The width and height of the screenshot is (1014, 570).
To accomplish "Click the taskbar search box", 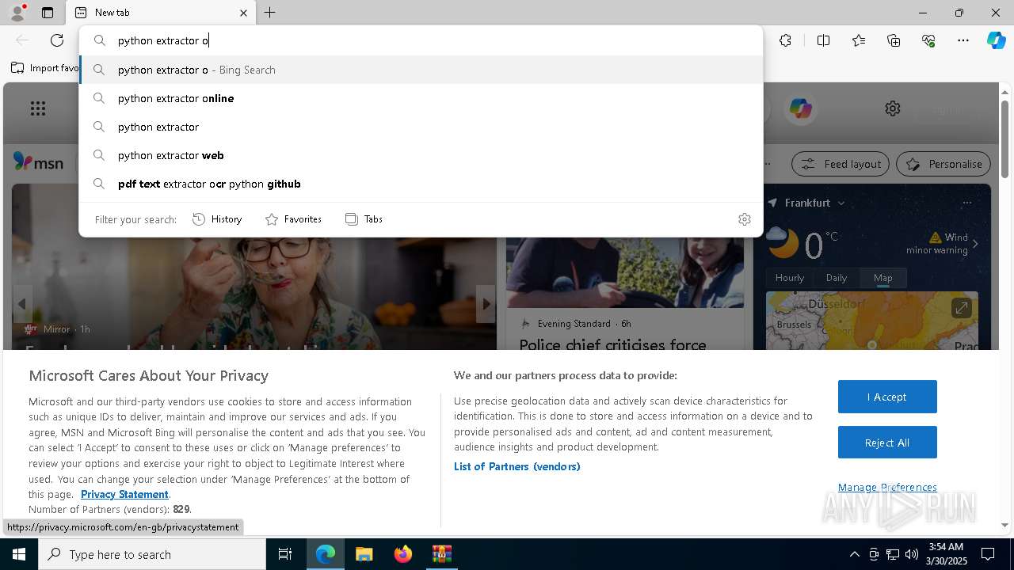I will 152,554.
